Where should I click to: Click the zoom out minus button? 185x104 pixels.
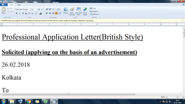(167, 97)
